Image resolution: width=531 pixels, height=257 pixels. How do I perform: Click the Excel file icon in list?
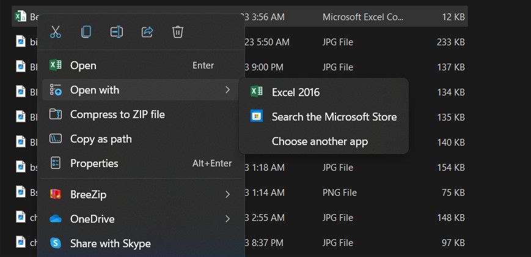pyautogui.click(x=21, y=16)
